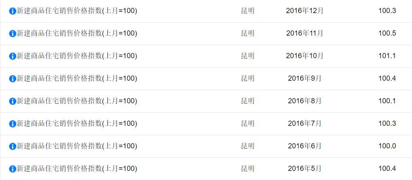The width and height of the screenshot is (412, 180).
Task: Select the value 101.1 cell
Action: [x=387, y=56]
